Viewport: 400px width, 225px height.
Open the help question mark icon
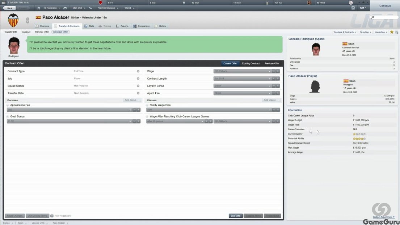pos(353,8)
